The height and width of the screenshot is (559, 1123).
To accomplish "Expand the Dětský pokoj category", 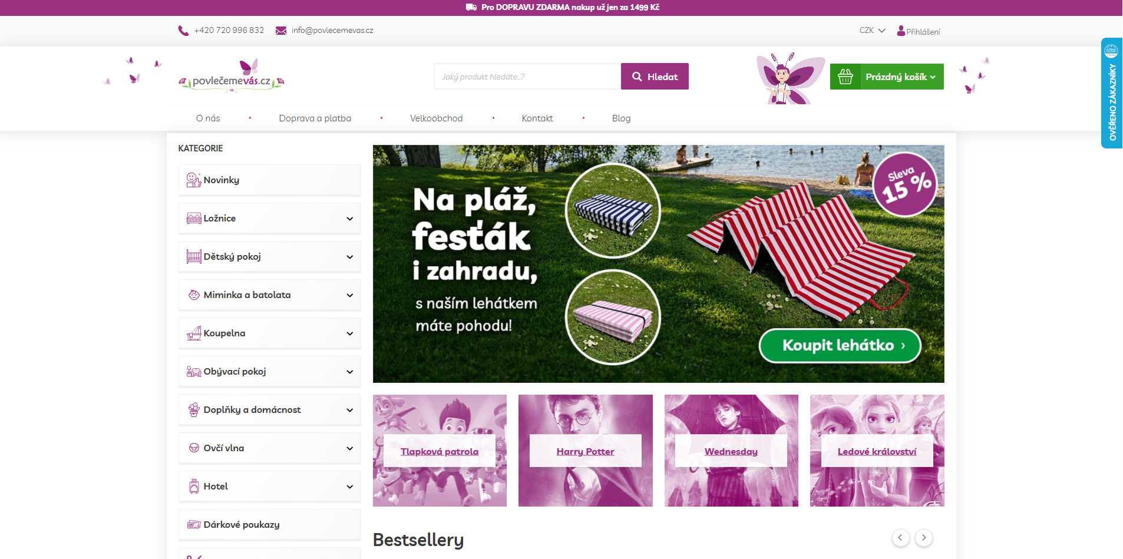I will coord(350,257).
